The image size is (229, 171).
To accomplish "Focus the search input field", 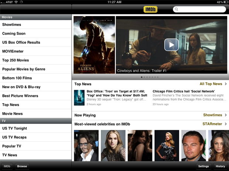I will (x=199, y=9).
